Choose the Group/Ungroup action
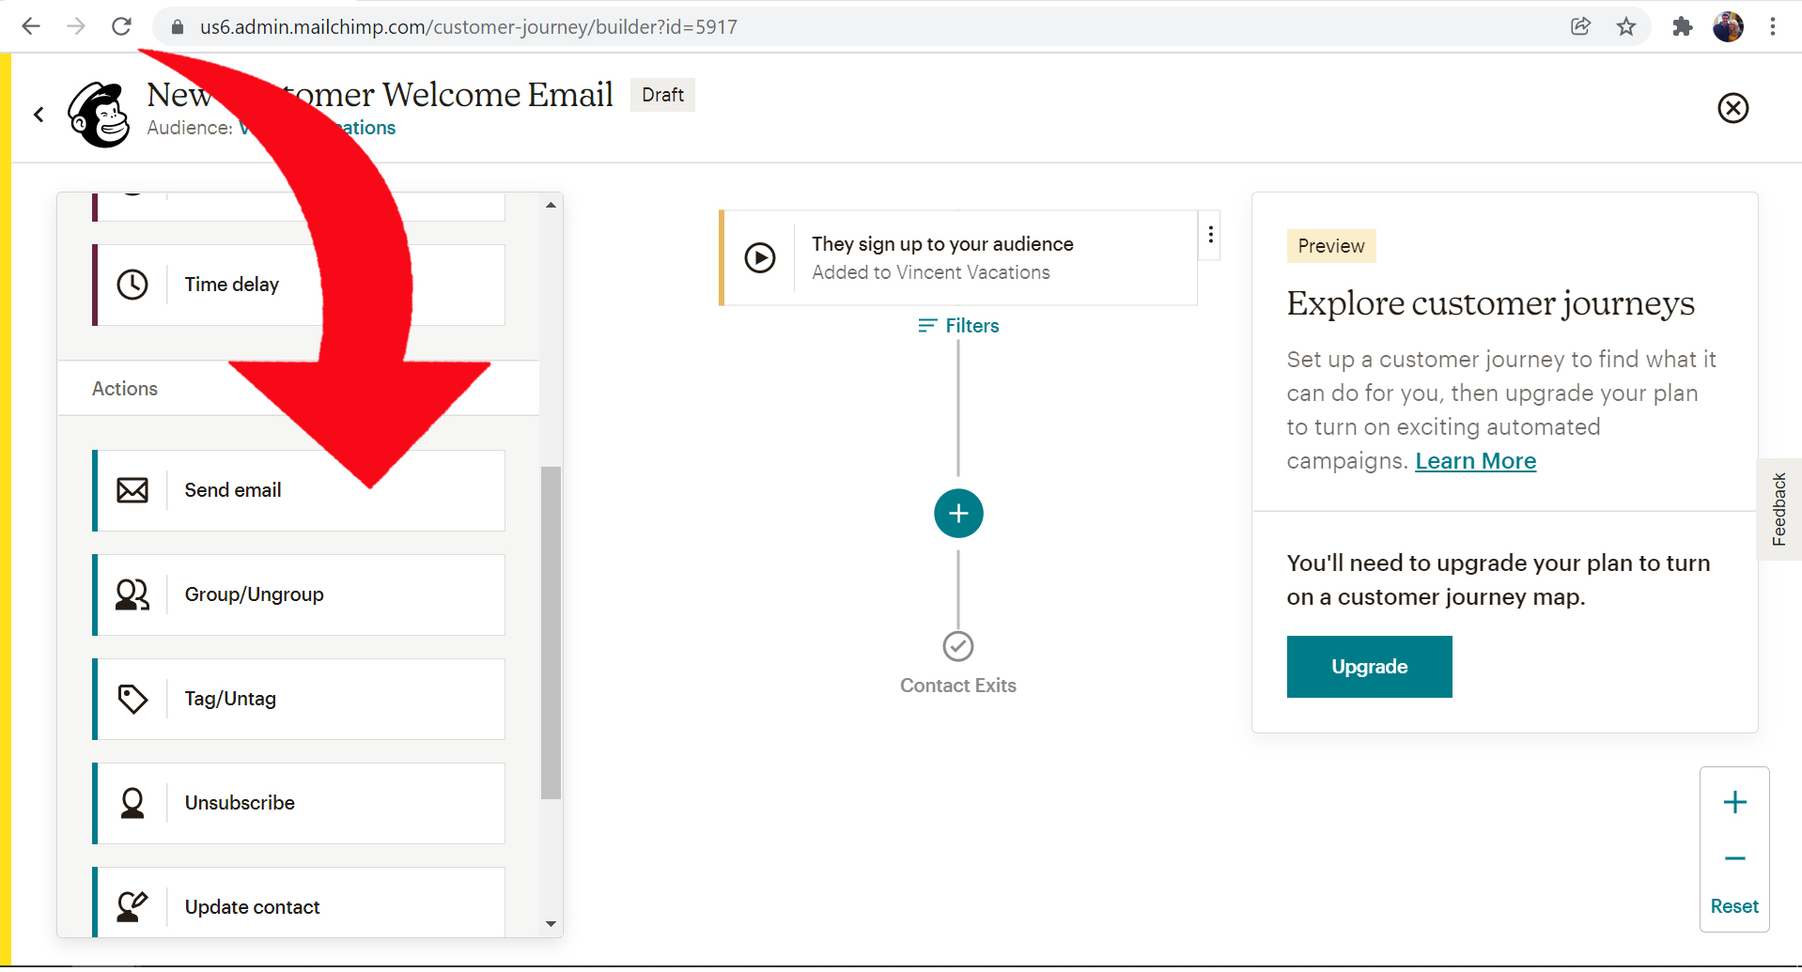Screen dimensions: 1802x972 click(x=299, y=594)
